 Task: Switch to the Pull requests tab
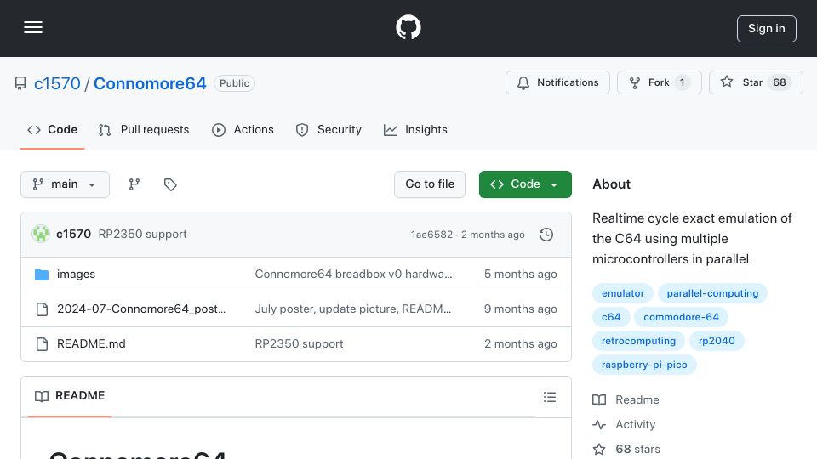coord(144,129)
